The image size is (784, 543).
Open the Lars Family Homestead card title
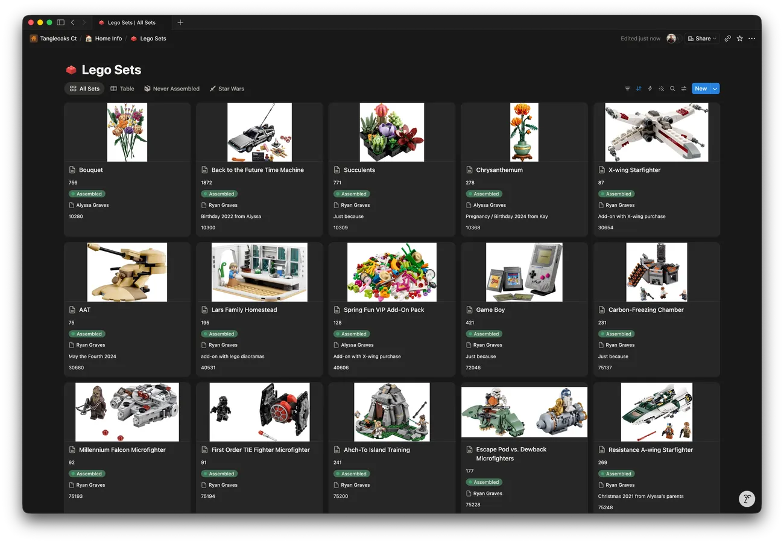[244, 310]
